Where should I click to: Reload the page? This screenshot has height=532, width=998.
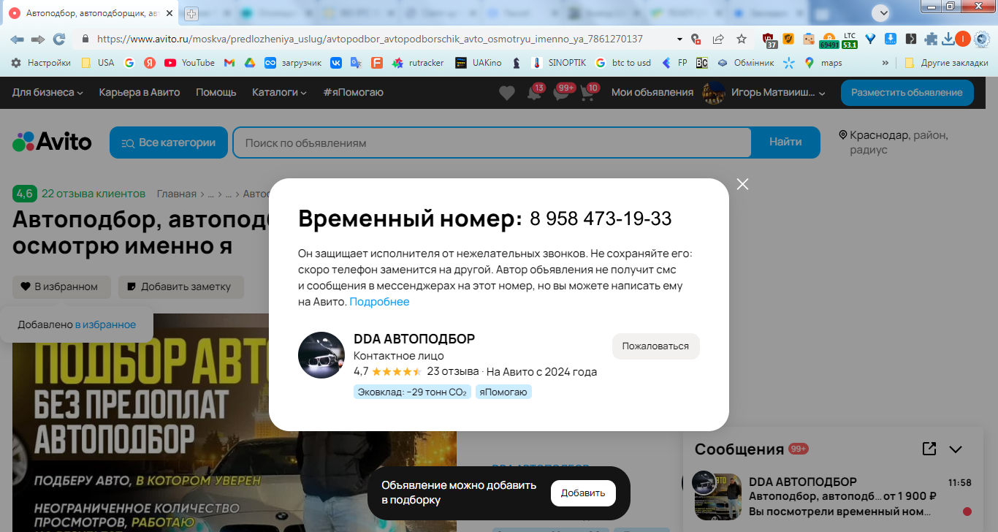[59, 39]
